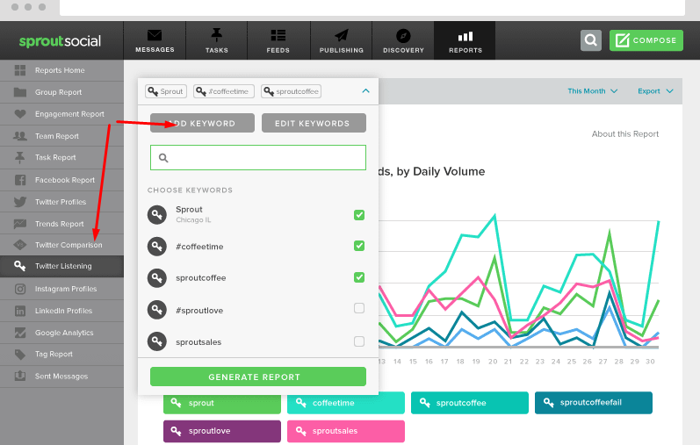Image resolution: width=700 pixels, height=445 pixels.
Task: Go to Twitter Comparison report
Action: click(61, 245)
